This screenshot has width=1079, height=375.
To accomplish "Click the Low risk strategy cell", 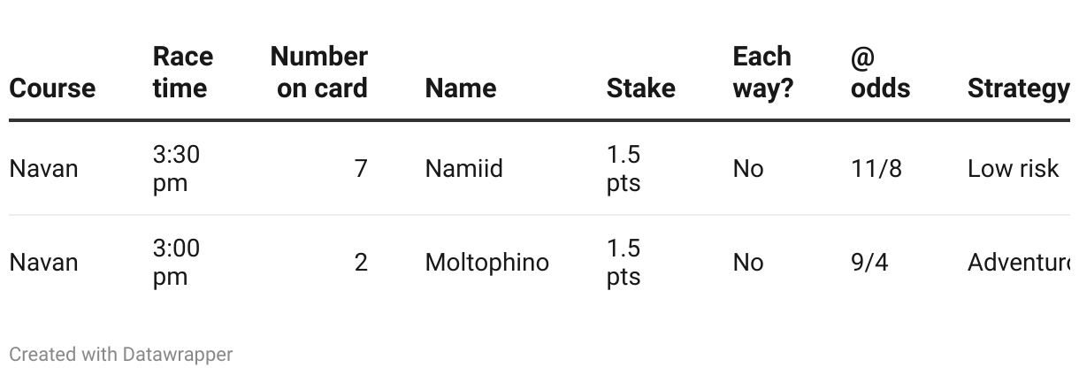I will tap(1014, 169).
